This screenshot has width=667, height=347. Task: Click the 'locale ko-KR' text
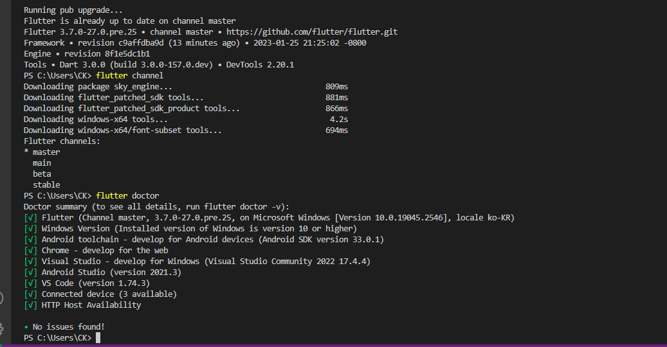click(483, 218)
